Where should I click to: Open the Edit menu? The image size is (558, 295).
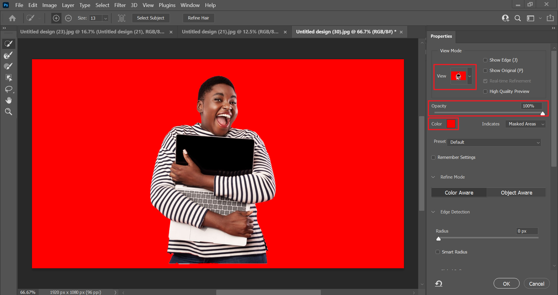[33, 5]
